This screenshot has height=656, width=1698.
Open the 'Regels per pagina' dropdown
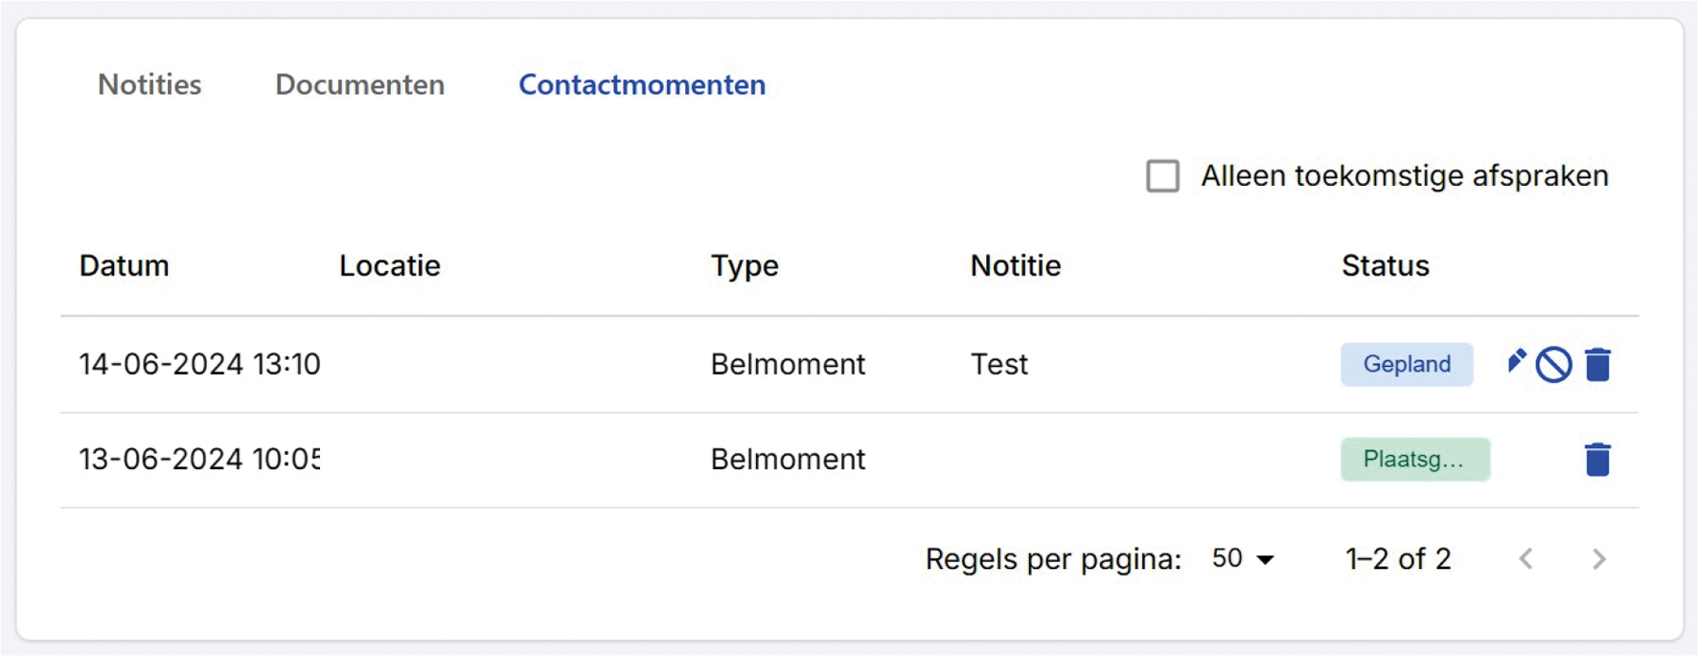click(1243, 559)
